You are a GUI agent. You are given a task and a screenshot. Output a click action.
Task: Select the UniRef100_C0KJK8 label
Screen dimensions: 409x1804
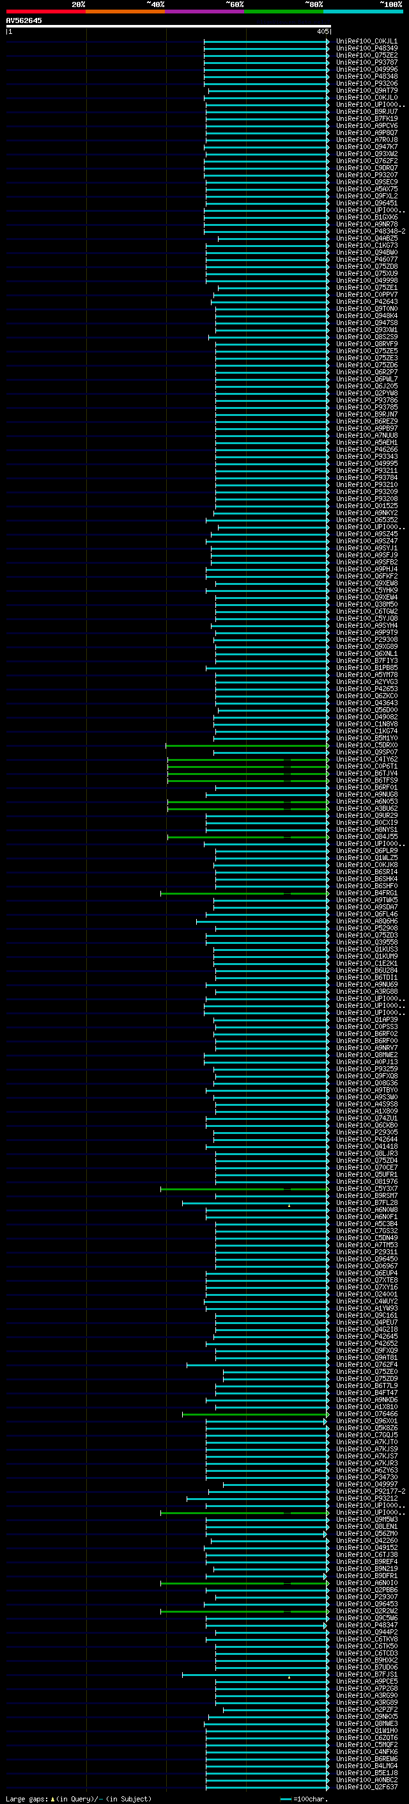pyautogui.click(x=366, y=865)
